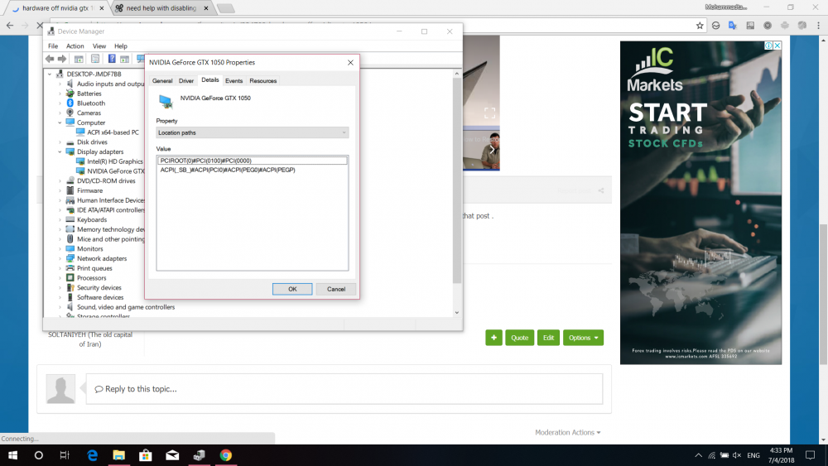Click the Cortana search circle in taskbar

coord(39,455)
